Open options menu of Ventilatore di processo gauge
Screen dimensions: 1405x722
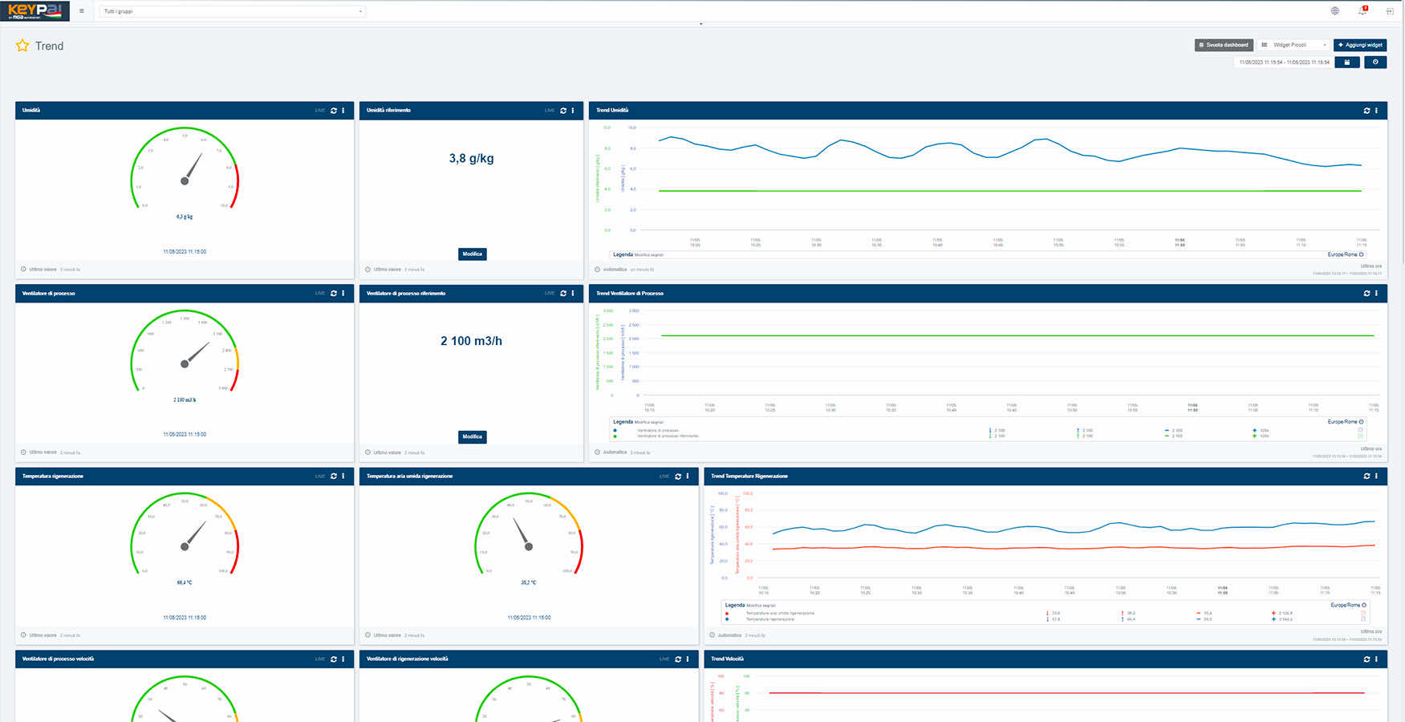(343, 294)
